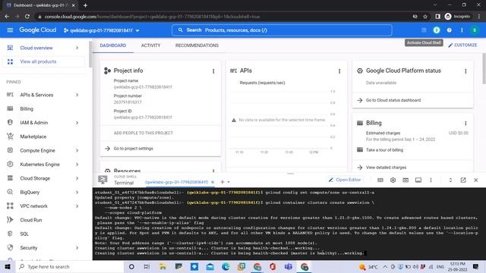Click the Cloud Shell panel resize handle
486x273 pixels.
coord(290,174)
